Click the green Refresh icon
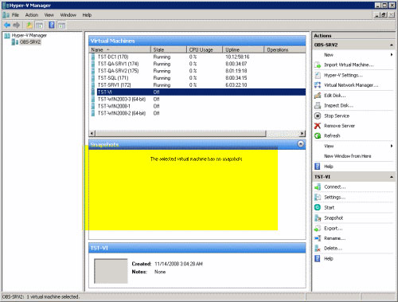 318,135
